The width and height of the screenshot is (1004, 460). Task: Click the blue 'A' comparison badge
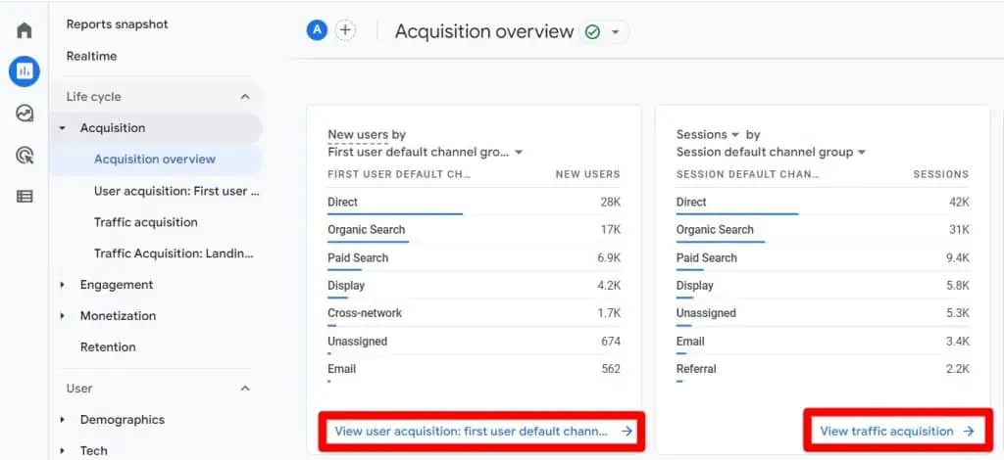(317, 30)
